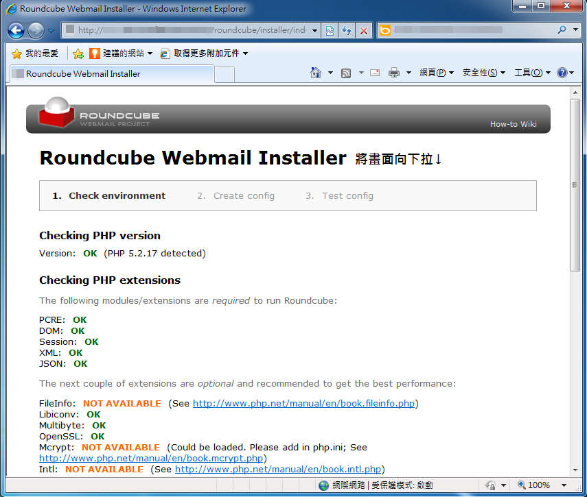Click the 'Checking PHP extensions' heading
587x497 pixels.
pos(110,280)
